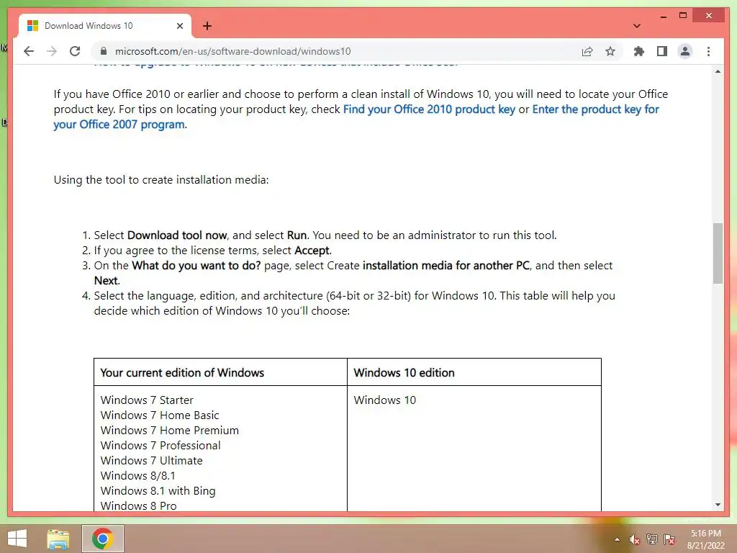Select the Download Windows 10 tab
Viewport: 737px width, 553px height.
click(x=105, y=26)
